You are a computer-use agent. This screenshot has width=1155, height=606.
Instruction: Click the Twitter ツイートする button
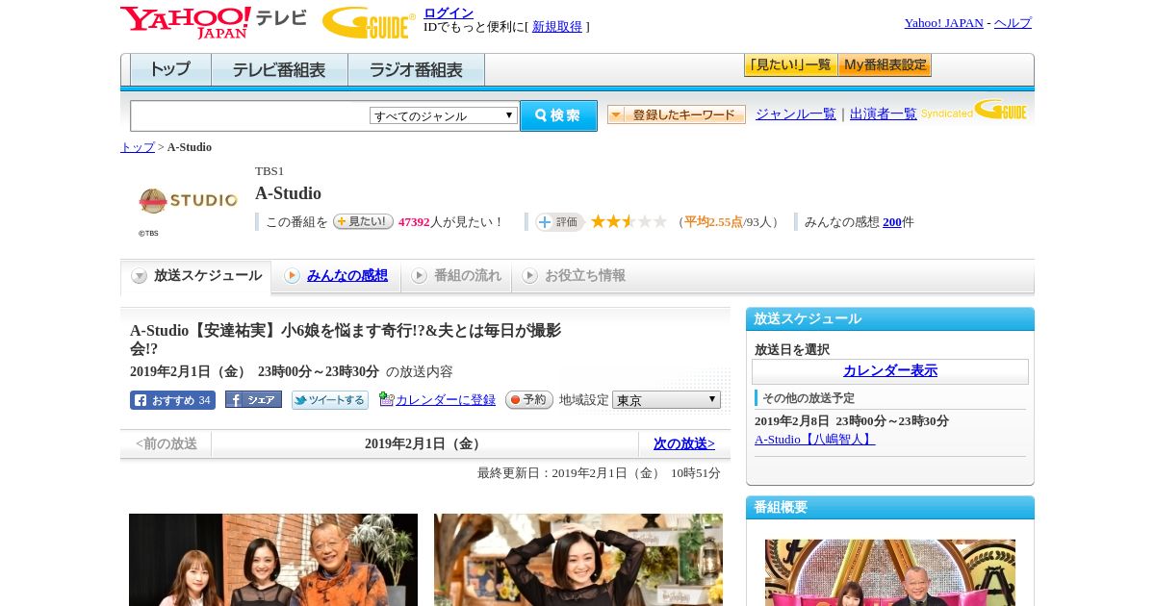tap(330, 400)
